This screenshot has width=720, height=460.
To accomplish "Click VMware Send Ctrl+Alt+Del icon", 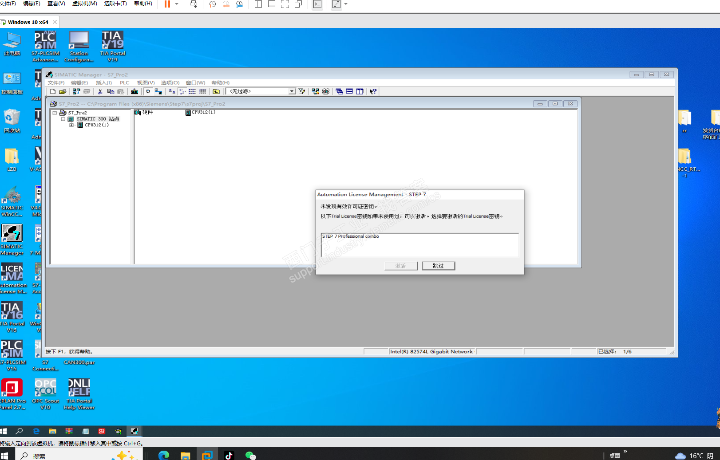I will pos(194,4).
